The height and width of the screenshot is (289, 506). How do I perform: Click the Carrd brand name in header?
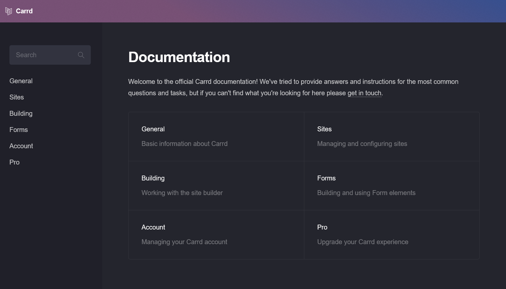pyautogui.click(x=24, y=11)
